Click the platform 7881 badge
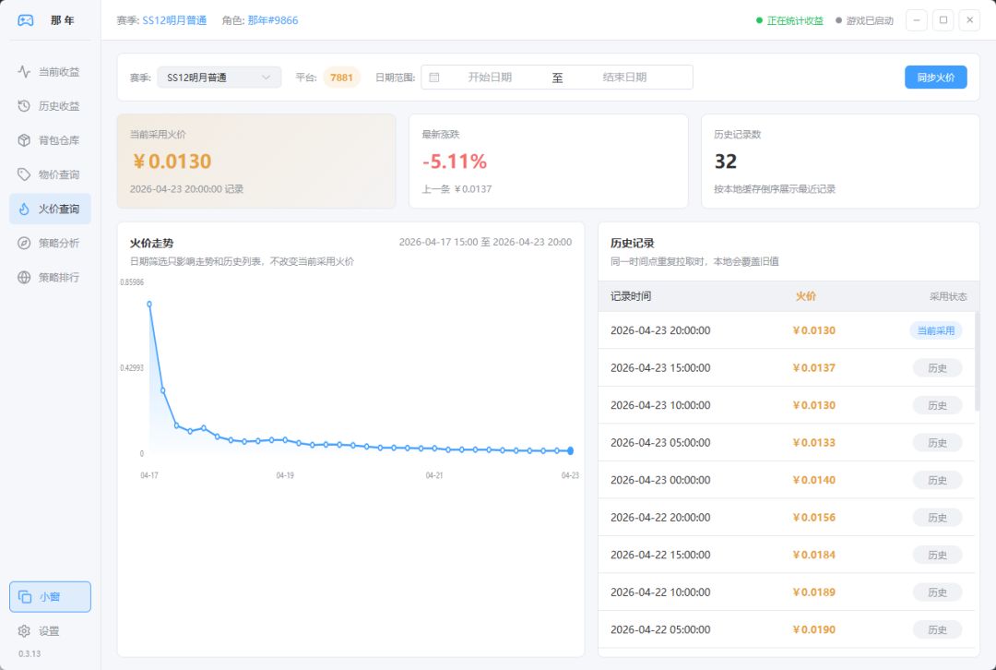 click(342, 78)
